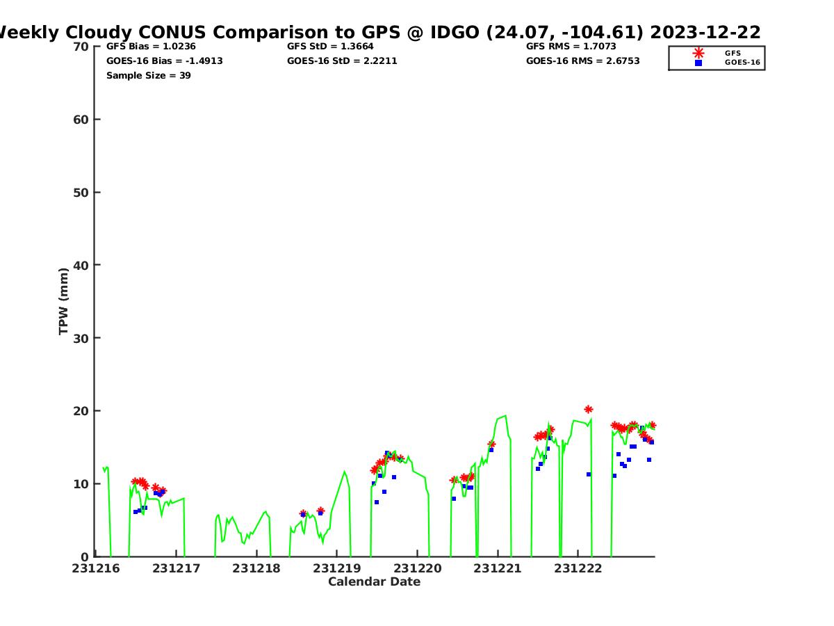The width and height of the screenshot is (834, 626).
Task: Click the 'Calendar Date' x-axis label
Action: tap(375, 581)
